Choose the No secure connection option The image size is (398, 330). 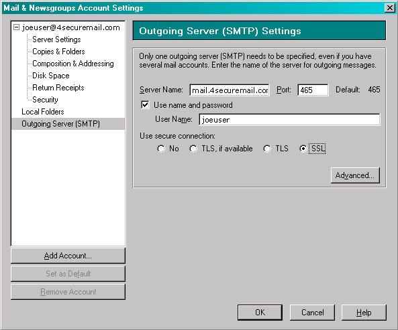click(x=161, y=149)
